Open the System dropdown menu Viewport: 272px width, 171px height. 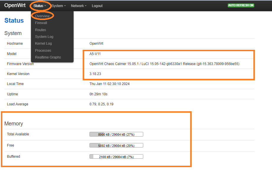click(59, 6)
